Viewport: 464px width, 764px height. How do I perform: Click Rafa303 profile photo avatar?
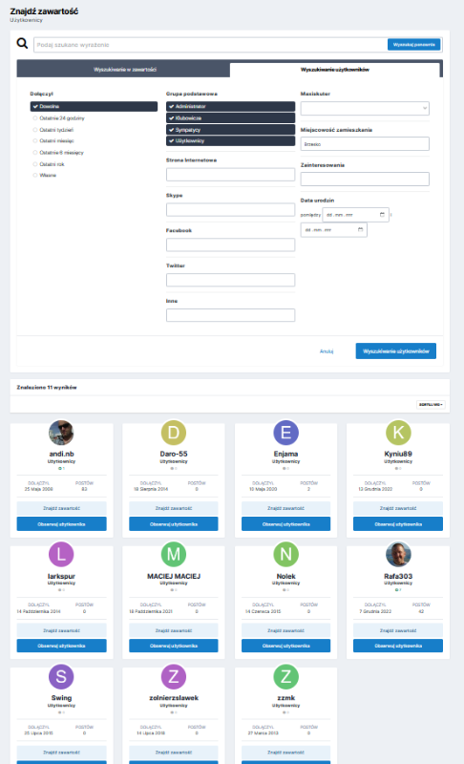398,555
